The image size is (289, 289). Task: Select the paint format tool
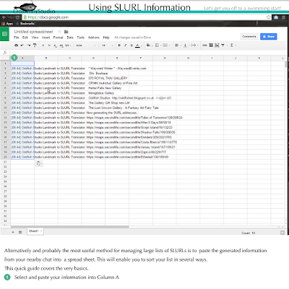tap(35, 46)
